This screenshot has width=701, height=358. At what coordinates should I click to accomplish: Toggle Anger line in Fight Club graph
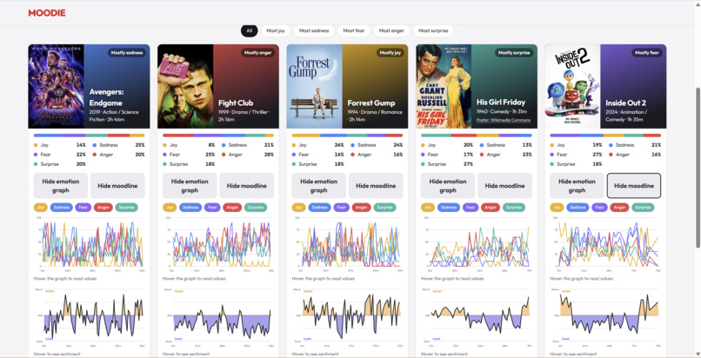point(232,208)
